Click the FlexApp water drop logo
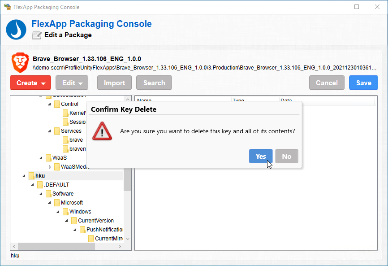 pyautogui.click(x=16, y=29)
